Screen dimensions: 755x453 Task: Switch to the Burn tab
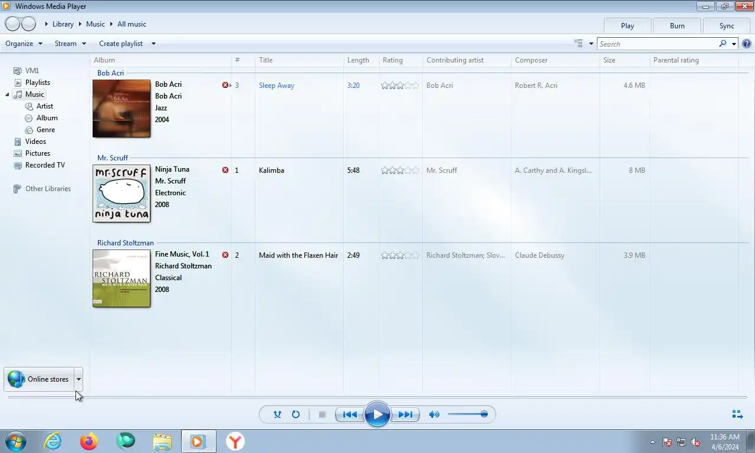(x=677, y=26)
